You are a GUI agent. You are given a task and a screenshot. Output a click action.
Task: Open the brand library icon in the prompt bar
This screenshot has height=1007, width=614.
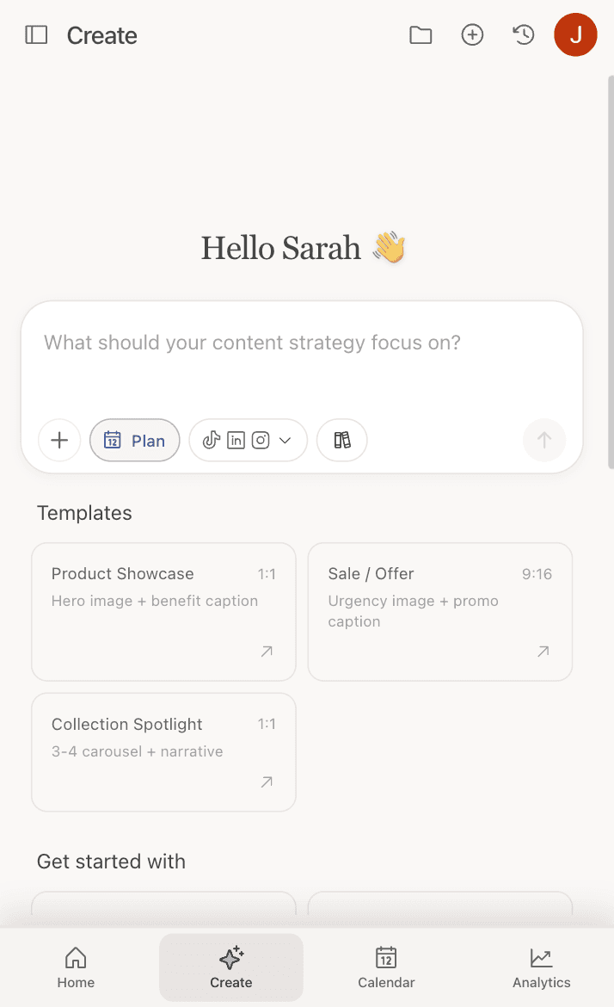(341, 440)
